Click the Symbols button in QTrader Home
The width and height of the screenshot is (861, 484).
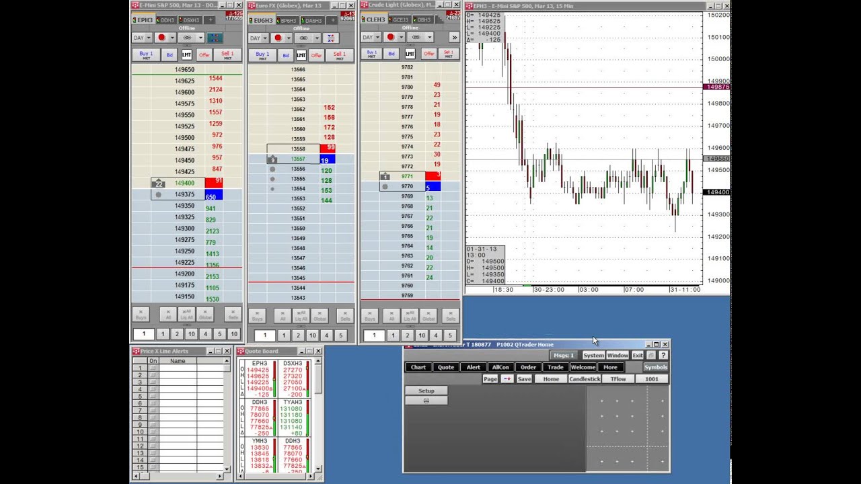655,367
